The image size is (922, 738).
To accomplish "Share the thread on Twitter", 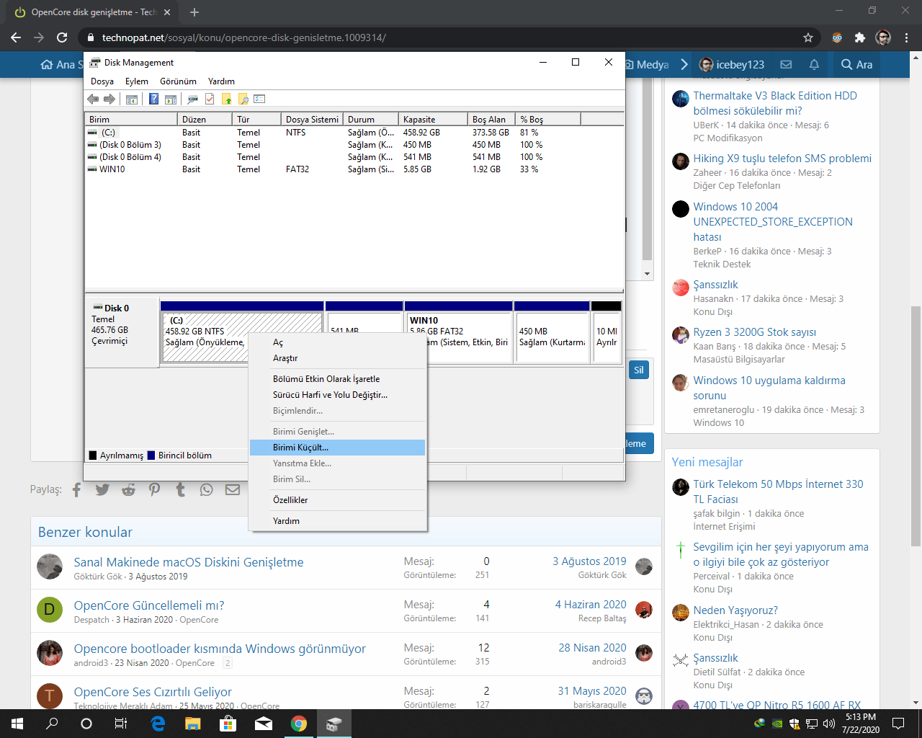I will (102, 490).
